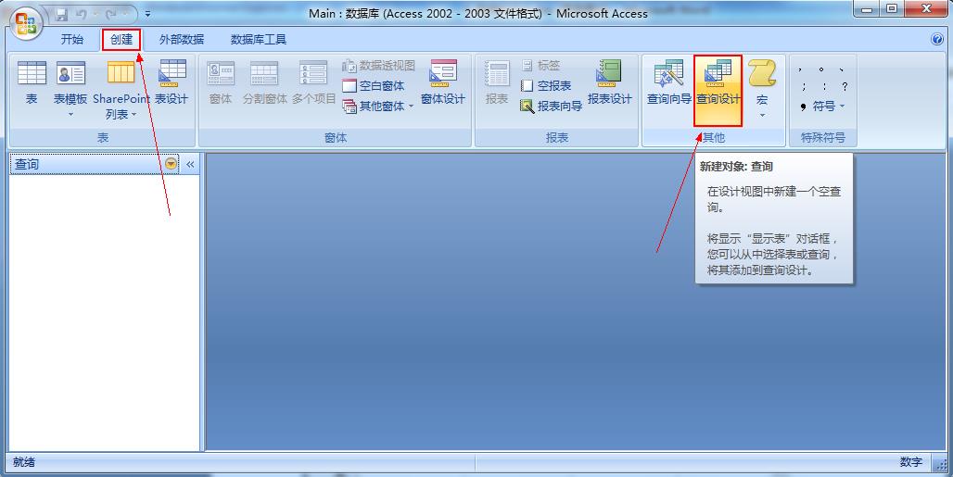The width and height of the screenshot is (953, 477).
Task: Click the Save icon in quick access toolbar
Action: 61,13
